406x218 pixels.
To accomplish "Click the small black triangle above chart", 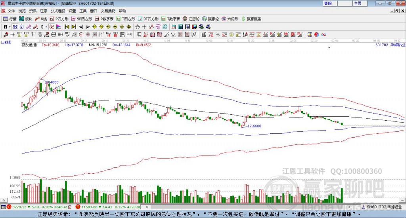I will pyautogui.click(x=329, y=47).
